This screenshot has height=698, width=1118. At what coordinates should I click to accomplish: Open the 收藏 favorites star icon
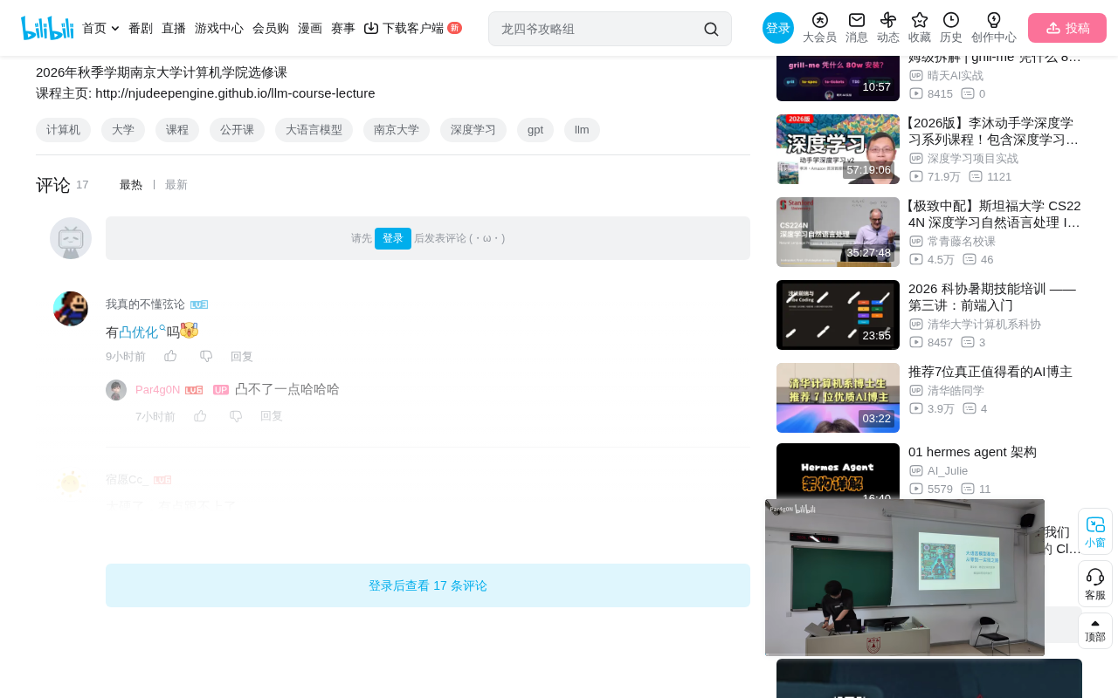(920, 28)
